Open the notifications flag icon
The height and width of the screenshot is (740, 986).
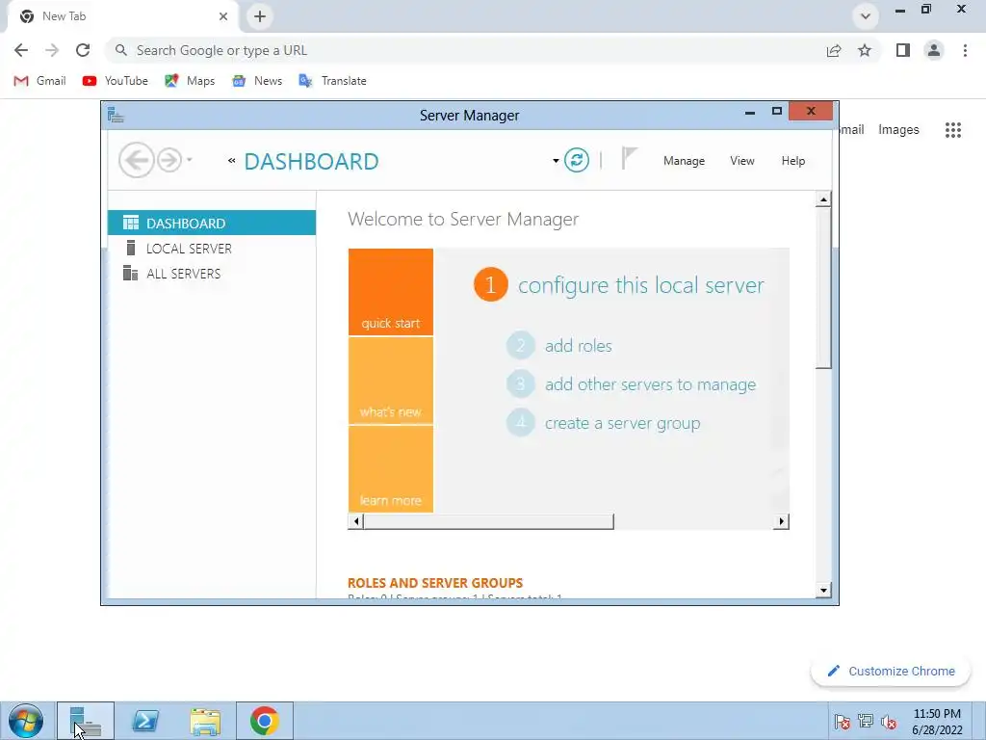click(x=629, y=158)
